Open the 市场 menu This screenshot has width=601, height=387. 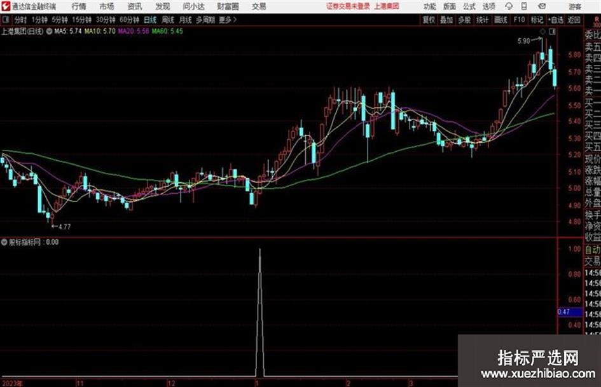pos(107,6)
